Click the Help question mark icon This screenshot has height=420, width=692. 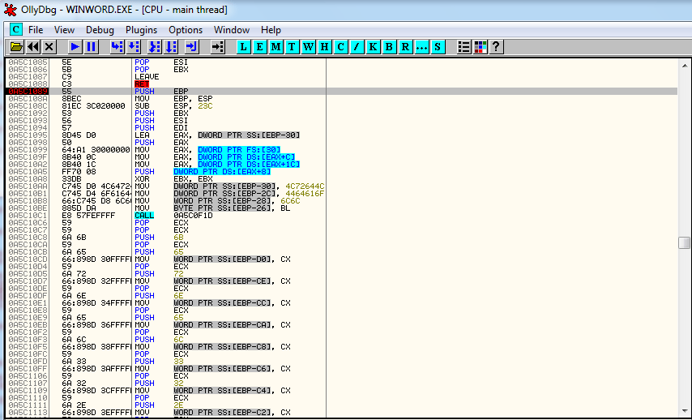(496, 46)
